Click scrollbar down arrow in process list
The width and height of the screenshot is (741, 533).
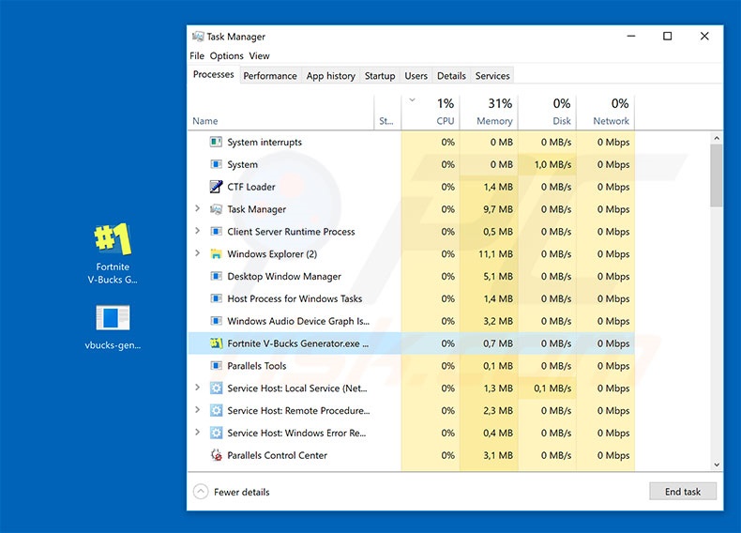(x=717, y=464)
